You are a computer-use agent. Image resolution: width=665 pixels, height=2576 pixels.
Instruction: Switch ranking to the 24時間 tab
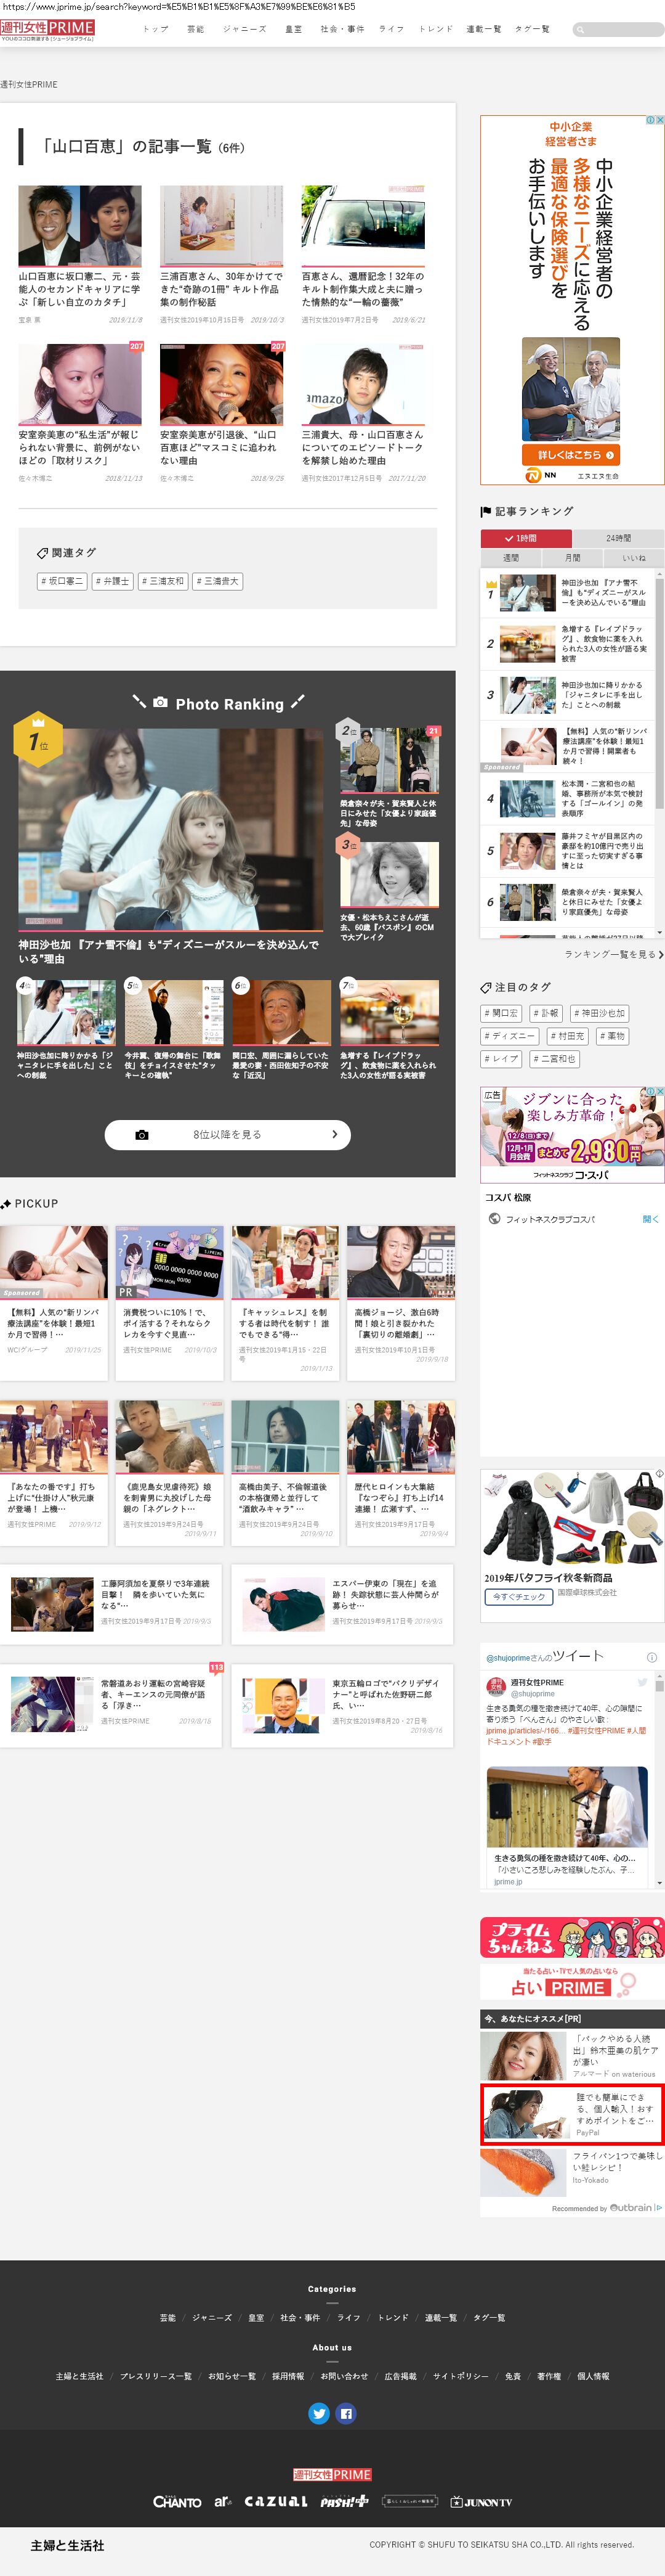[618, 538]
